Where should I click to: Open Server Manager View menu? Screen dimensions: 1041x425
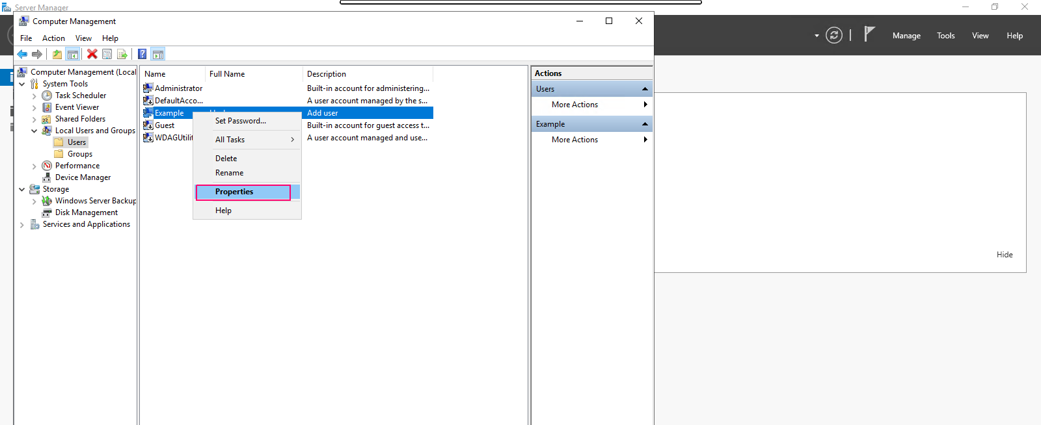[980, 36]
